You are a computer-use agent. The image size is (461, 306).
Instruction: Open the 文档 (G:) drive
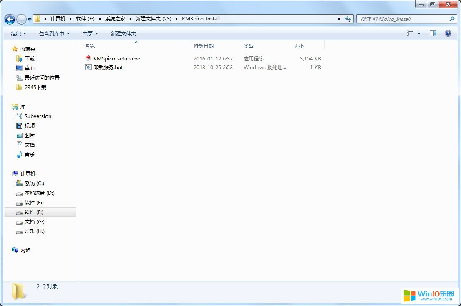tap(34, 222)
